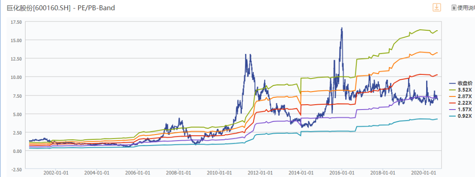
Task: Click the purple 1.57X legend line swatch
Action: [452, 109]
